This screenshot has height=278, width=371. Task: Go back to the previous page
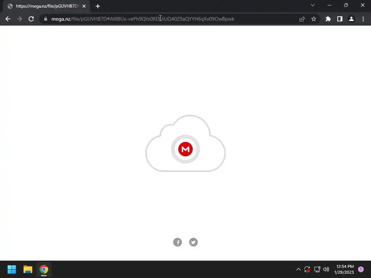(x=8, y=19)
